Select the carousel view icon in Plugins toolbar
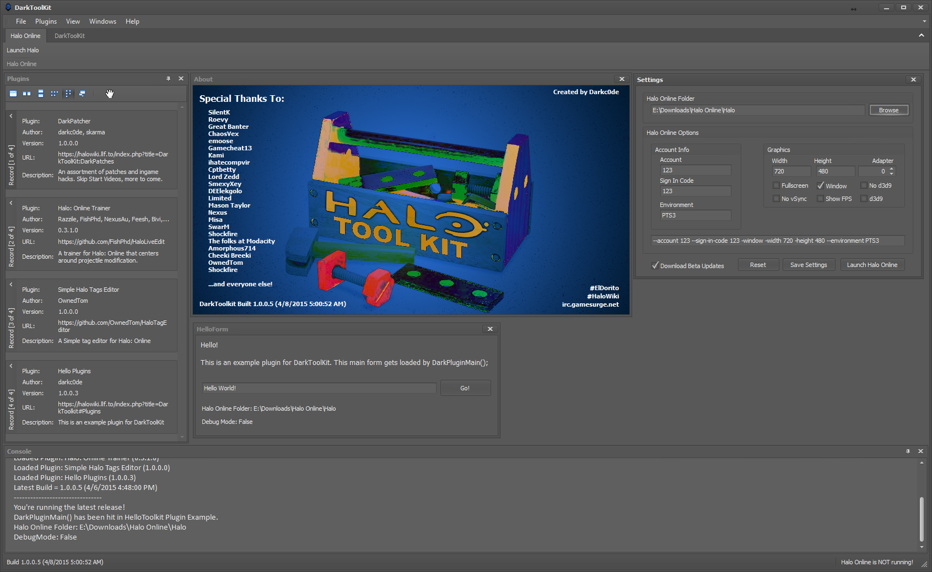932x572 pixels. [68, 93]
